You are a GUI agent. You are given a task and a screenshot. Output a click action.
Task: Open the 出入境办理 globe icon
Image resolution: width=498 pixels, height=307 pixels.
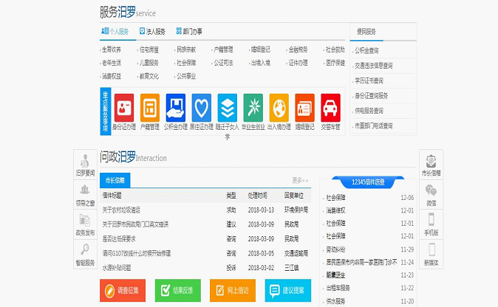[279, 108]
